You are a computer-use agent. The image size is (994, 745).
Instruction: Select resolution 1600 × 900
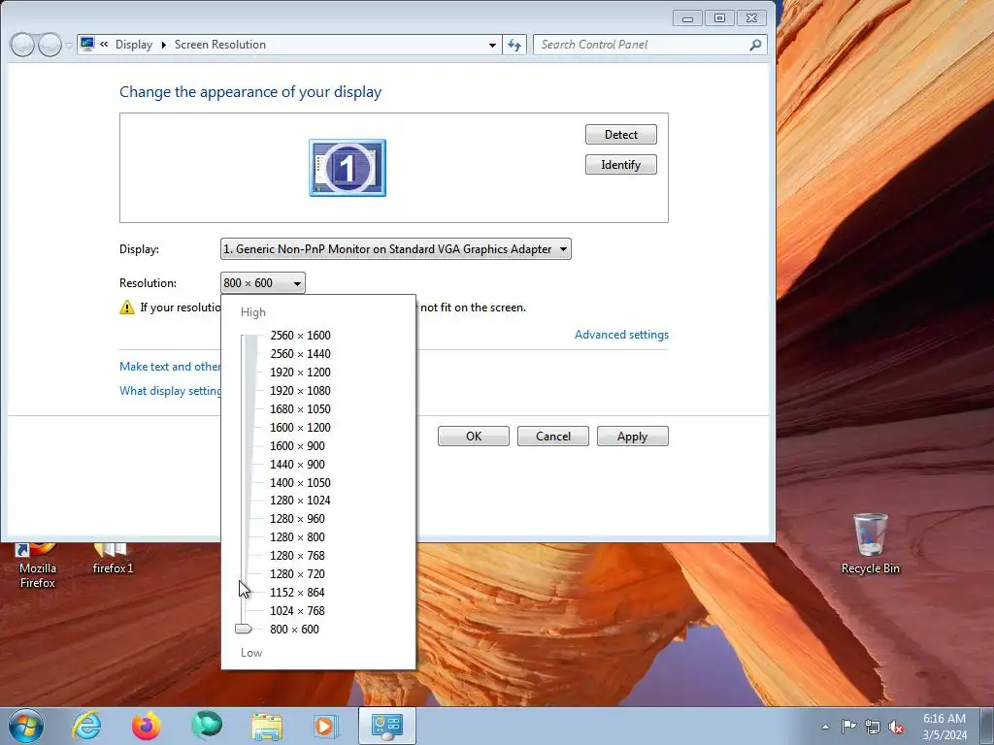pos(297,445)
